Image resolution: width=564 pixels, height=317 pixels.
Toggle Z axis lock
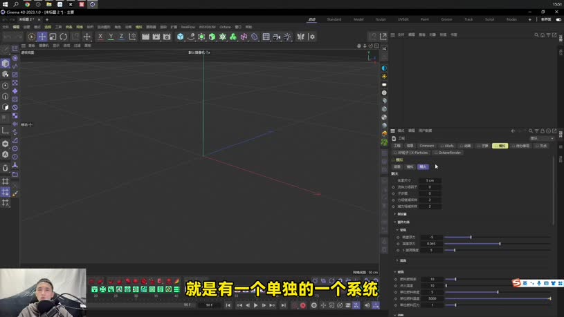coord(122,37)
